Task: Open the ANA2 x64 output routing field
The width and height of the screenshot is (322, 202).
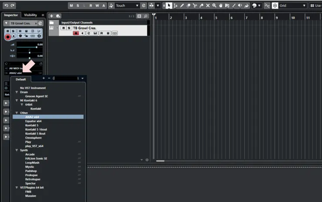Action: pyautogui.click(x=23, y=73)
